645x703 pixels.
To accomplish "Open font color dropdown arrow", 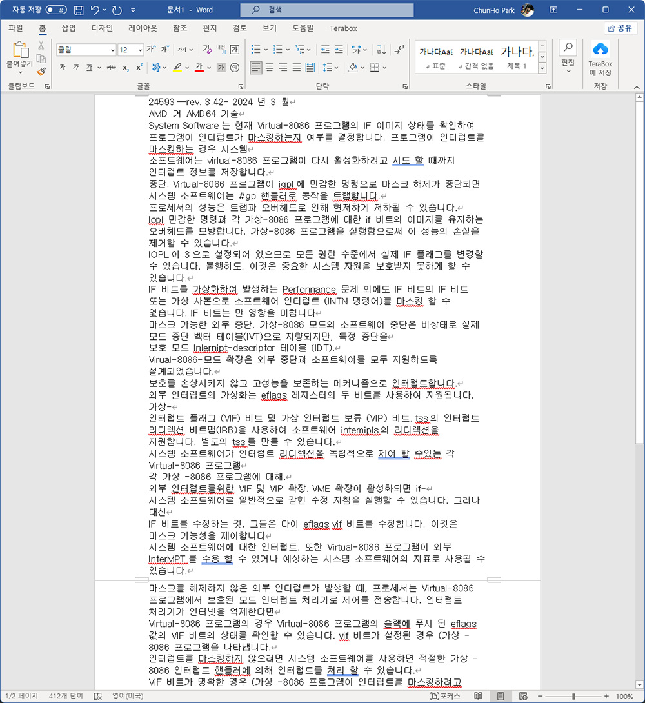I will coord(209,67).
